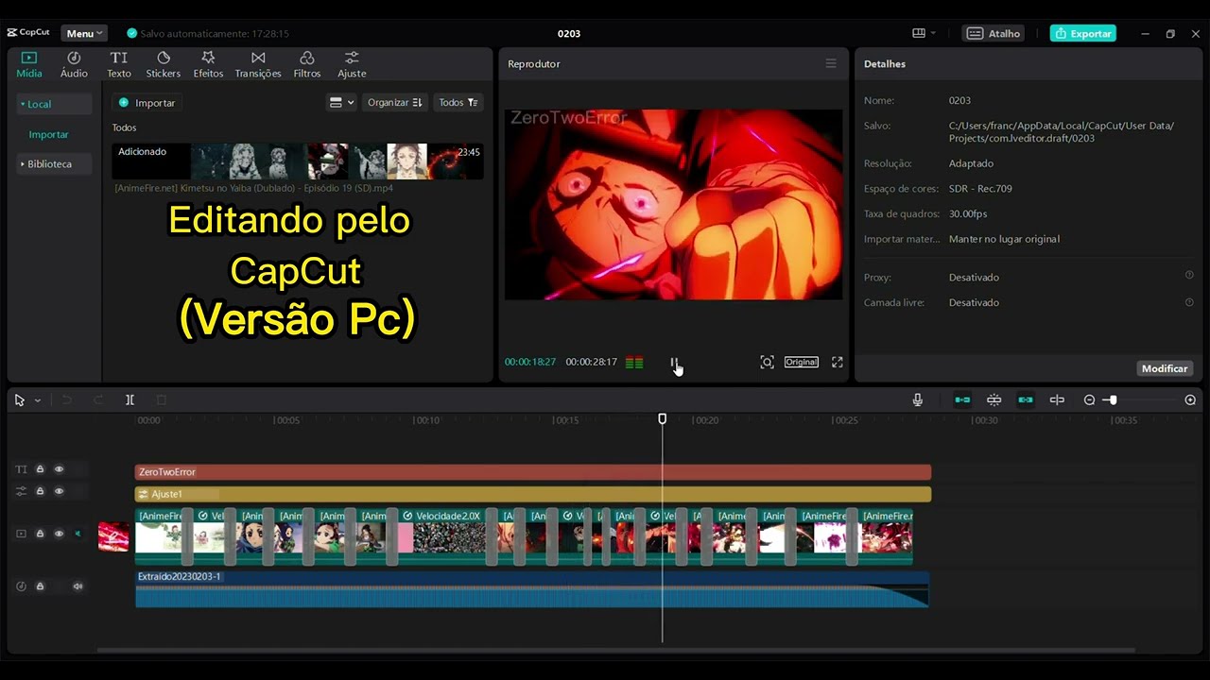Open the Texto tab
Image resolution: width=1210 pixels, height=680 pixels.
(x=119, y=64)
